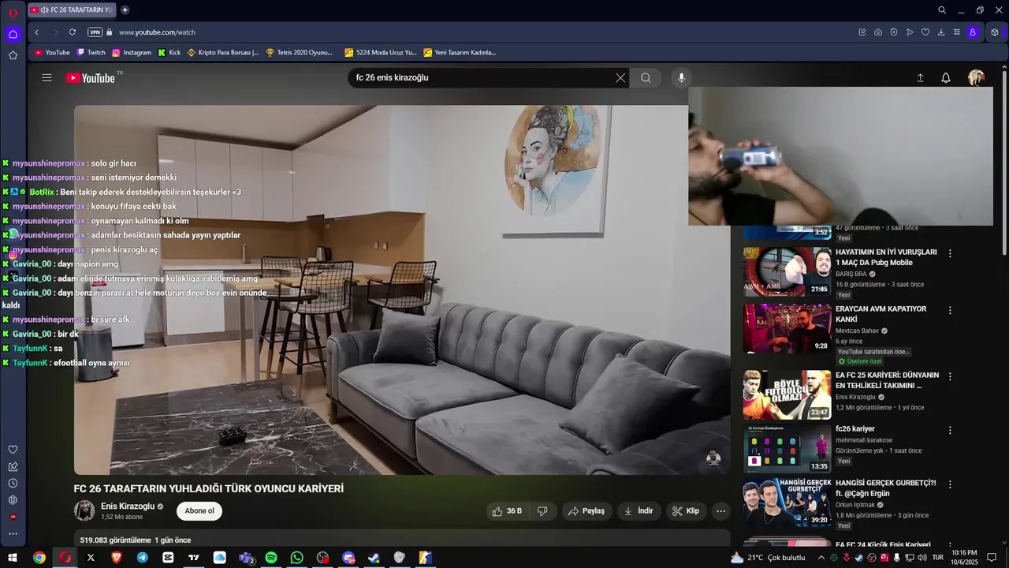Open weather widget '21°C Çok bulutlu'

769,558
